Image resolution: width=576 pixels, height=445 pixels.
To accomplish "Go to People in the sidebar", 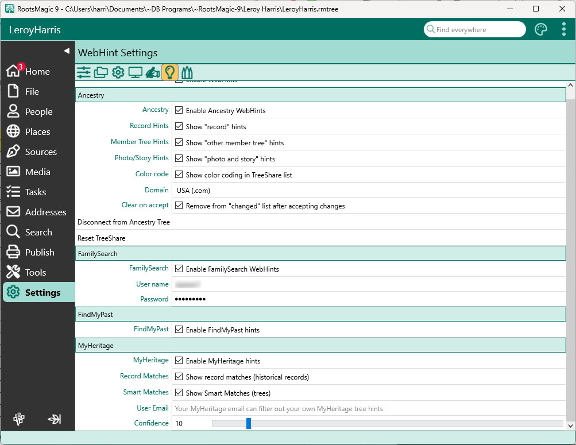I will pyautogui.click(x=38, y=112).
